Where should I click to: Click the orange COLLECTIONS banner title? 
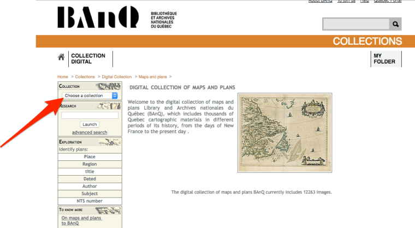[x=367, y=41]
